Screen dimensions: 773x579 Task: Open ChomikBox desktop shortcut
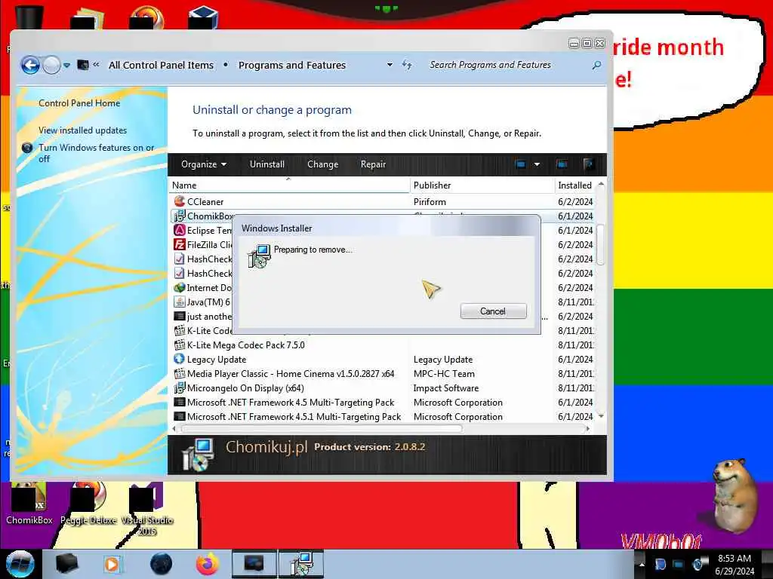(x=29, y=504)
